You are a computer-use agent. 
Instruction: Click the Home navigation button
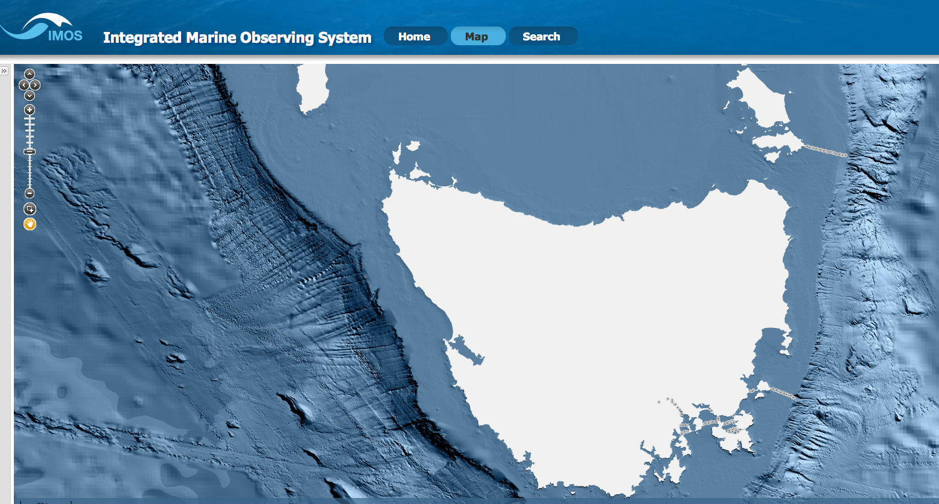(x=415, y=36)
